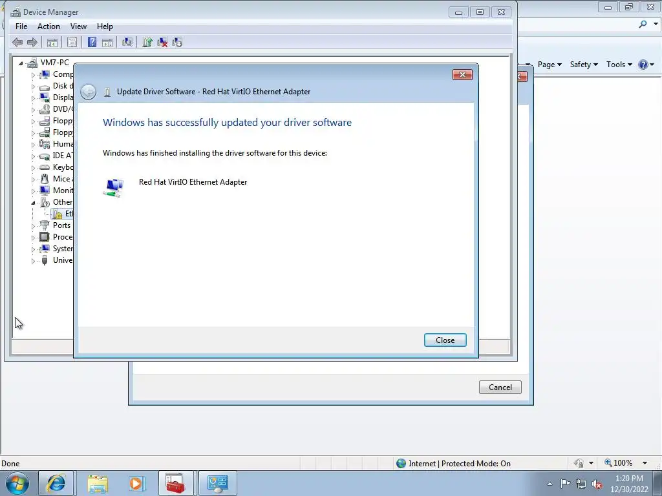Select the VM7-PC root tree label
Viewport: 662px width, 496px height.
[x=54, y=63]
